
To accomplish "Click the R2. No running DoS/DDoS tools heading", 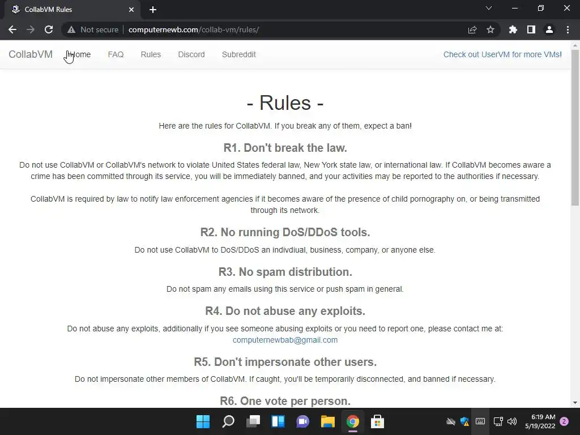I will pyautogui.click(x=285, y=232).
